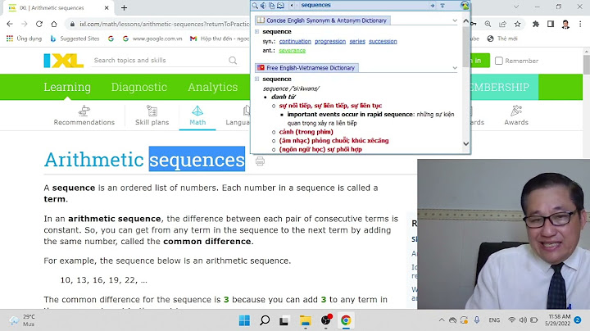Open File Explorer from taskbar
590x331 pixels.
tap(305, 320)
